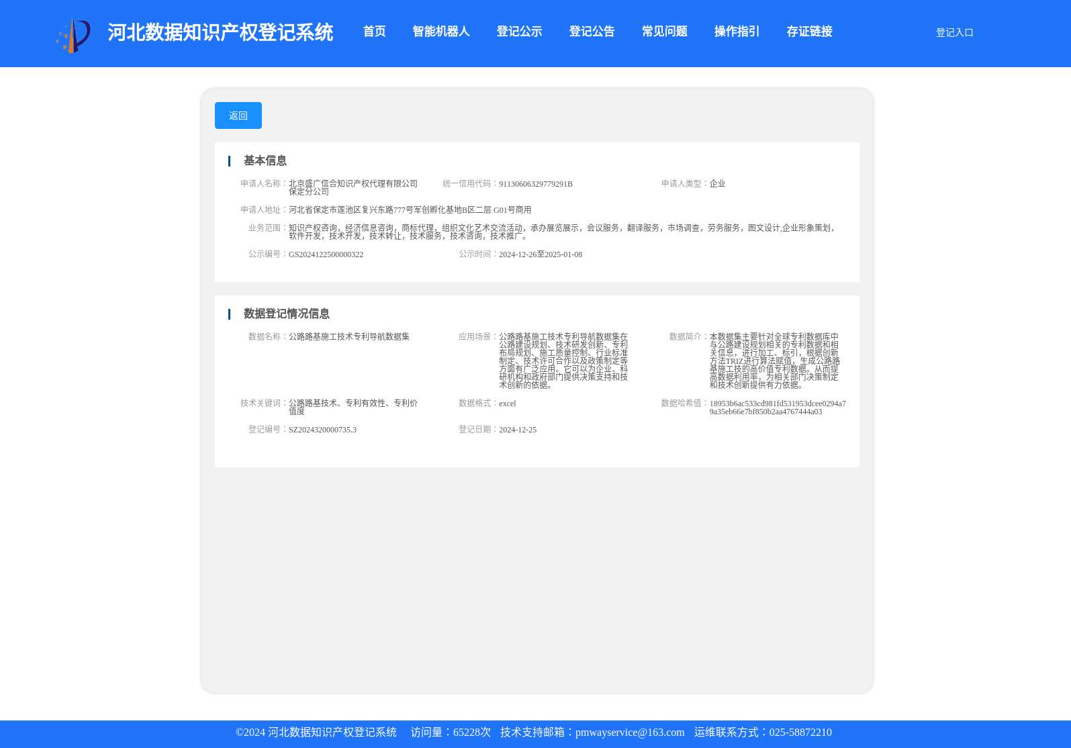The image size is (1071, 748).
Task: Click contact number 025-58872210
Action: (800, 733)
